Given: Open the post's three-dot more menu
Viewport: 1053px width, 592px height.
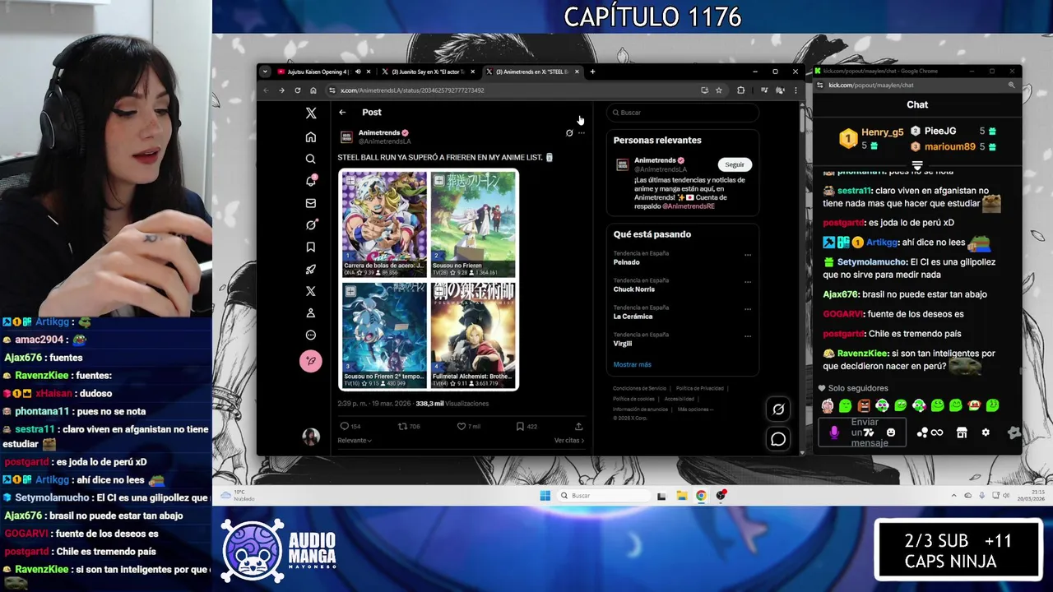Looking at the screenshot, I should pyautogui.click(x=582, y=132).
